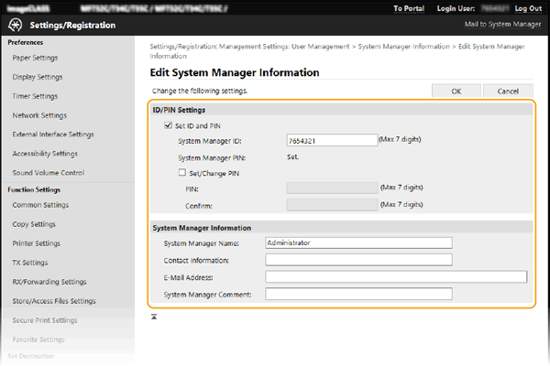The image size is (550, 366).
Task: Open Sound Volume Control settings
Action: pyautogui.click(x=49, y=173)
